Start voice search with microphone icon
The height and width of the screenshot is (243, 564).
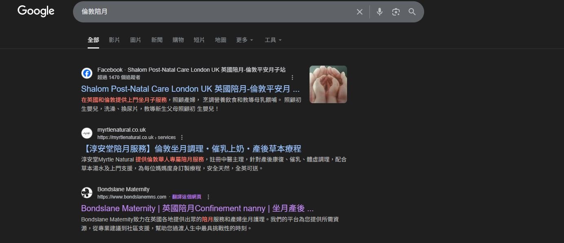(379, 12)
